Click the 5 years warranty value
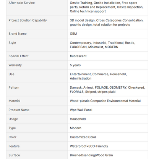 click(75, 65)
